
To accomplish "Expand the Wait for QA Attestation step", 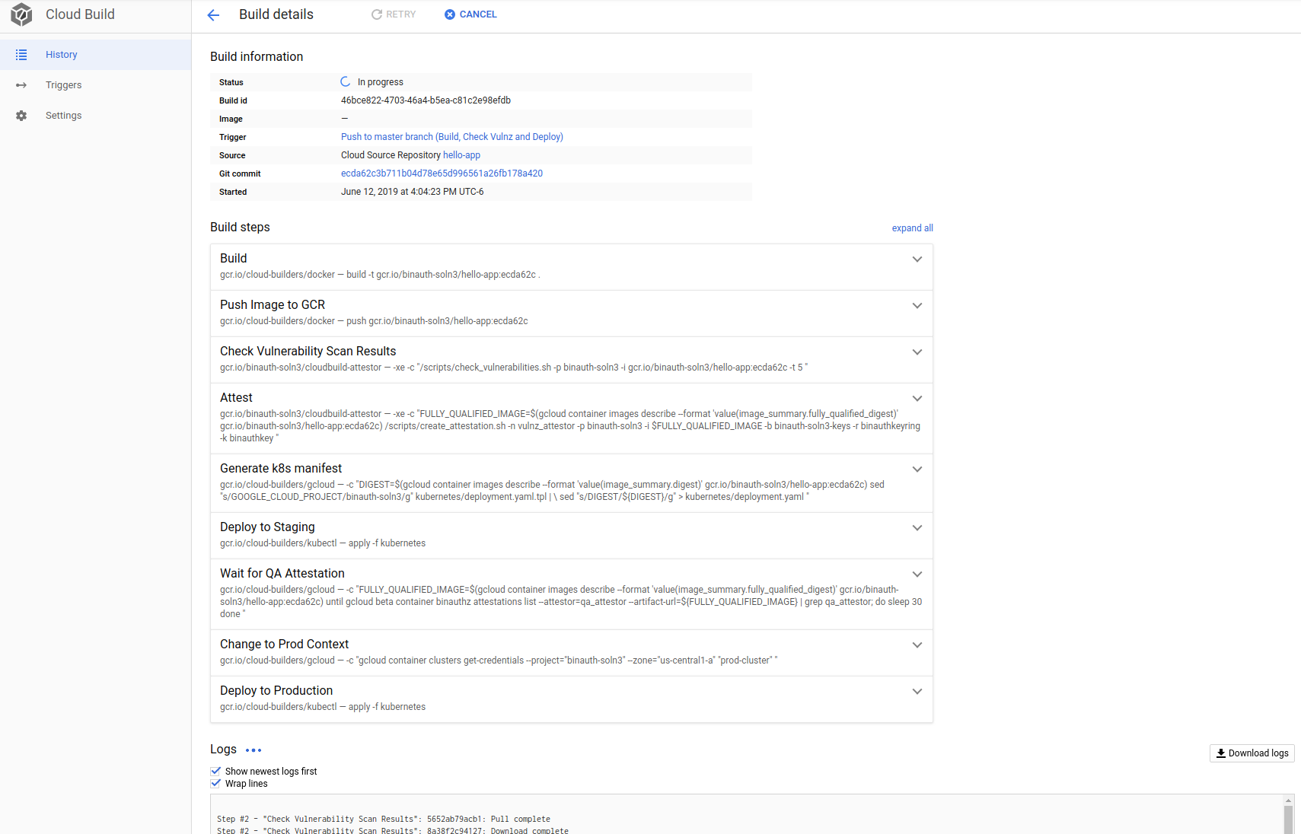I will tap(917, 575).
